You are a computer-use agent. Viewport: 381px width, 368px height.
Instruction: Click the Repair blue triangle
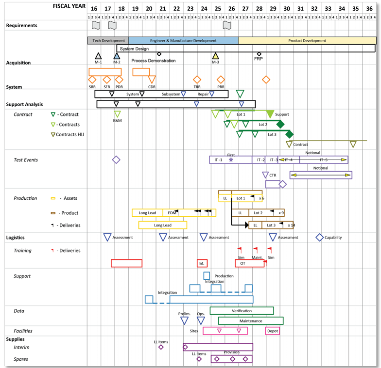(212, 94)
